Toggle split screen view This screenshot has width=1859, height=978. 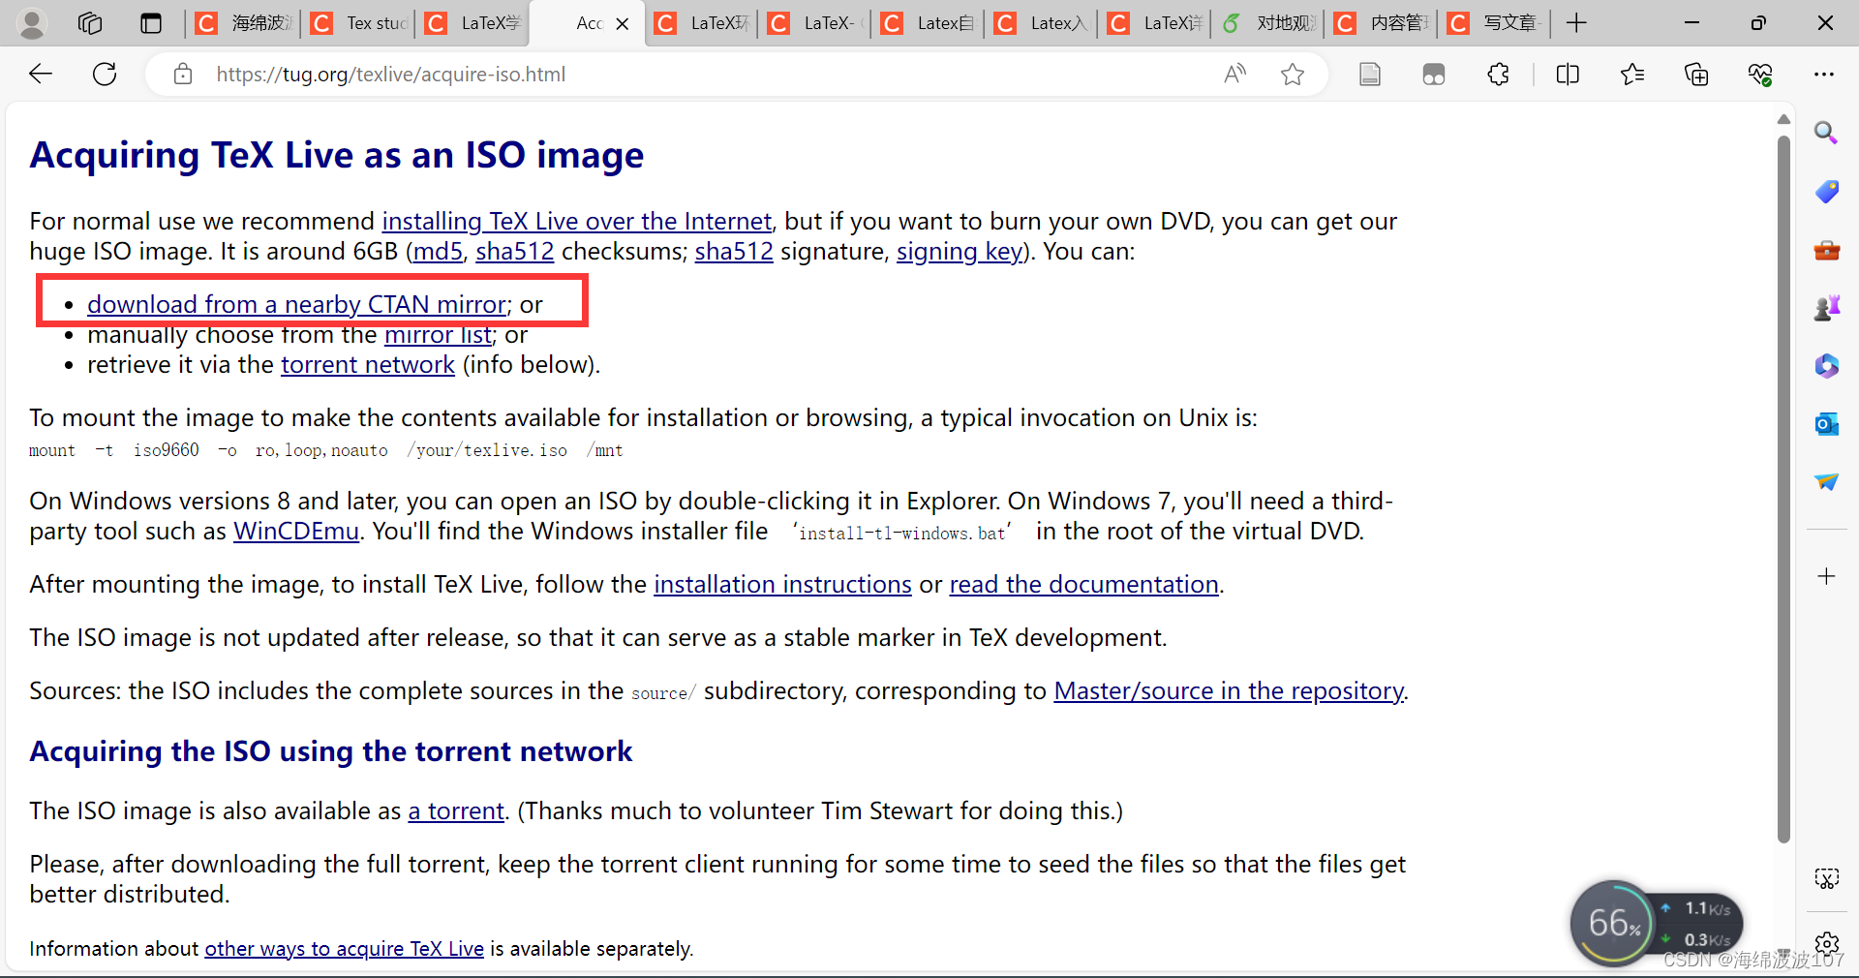[1568, 74]
